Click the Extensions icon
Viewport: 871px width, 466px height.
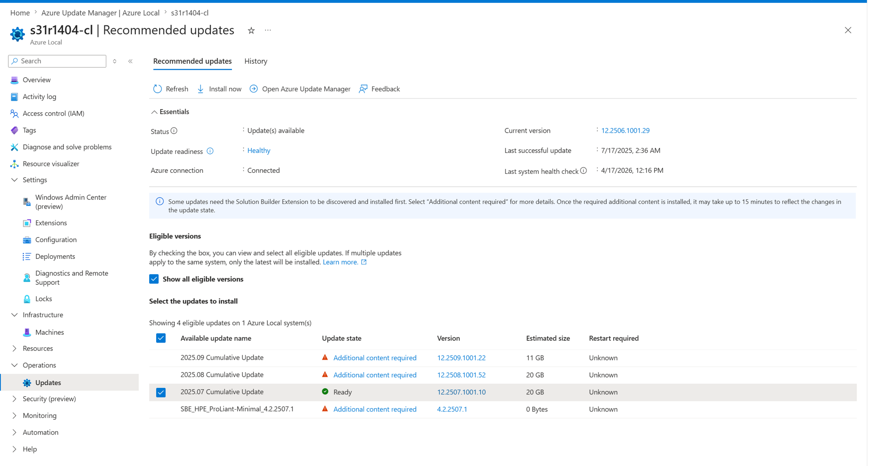pyautogui.click(x=27, y=223)
